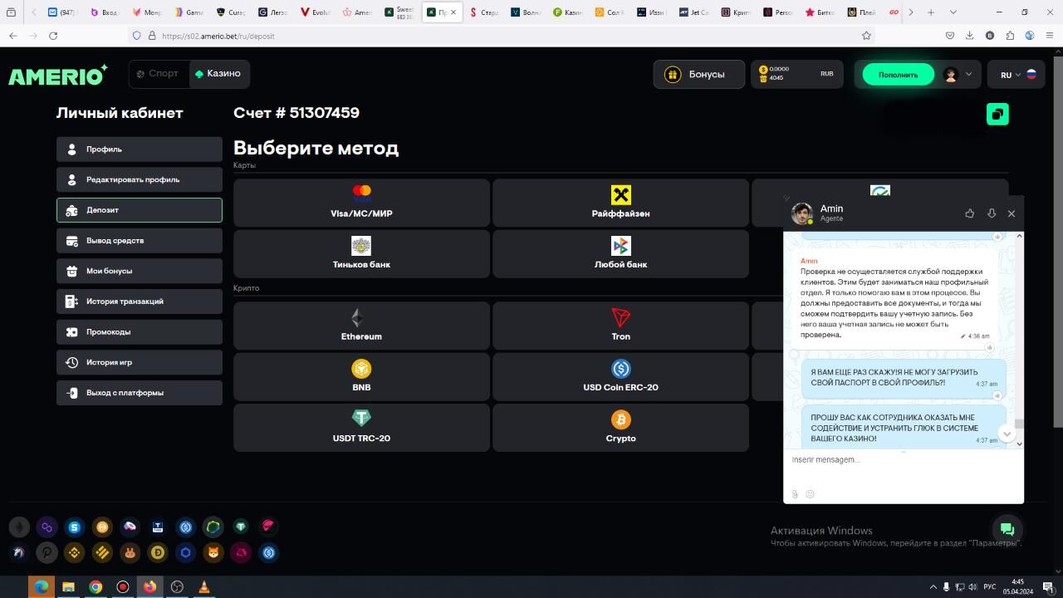Image resolution: width=1063 pixels, height=598 pixels.
Task: Switch to Спорт section toggle
Action: 159,74
